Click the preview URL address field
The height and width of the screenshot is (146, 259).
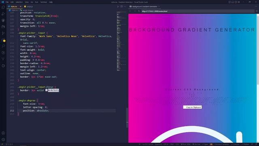[x=197, y=11]
